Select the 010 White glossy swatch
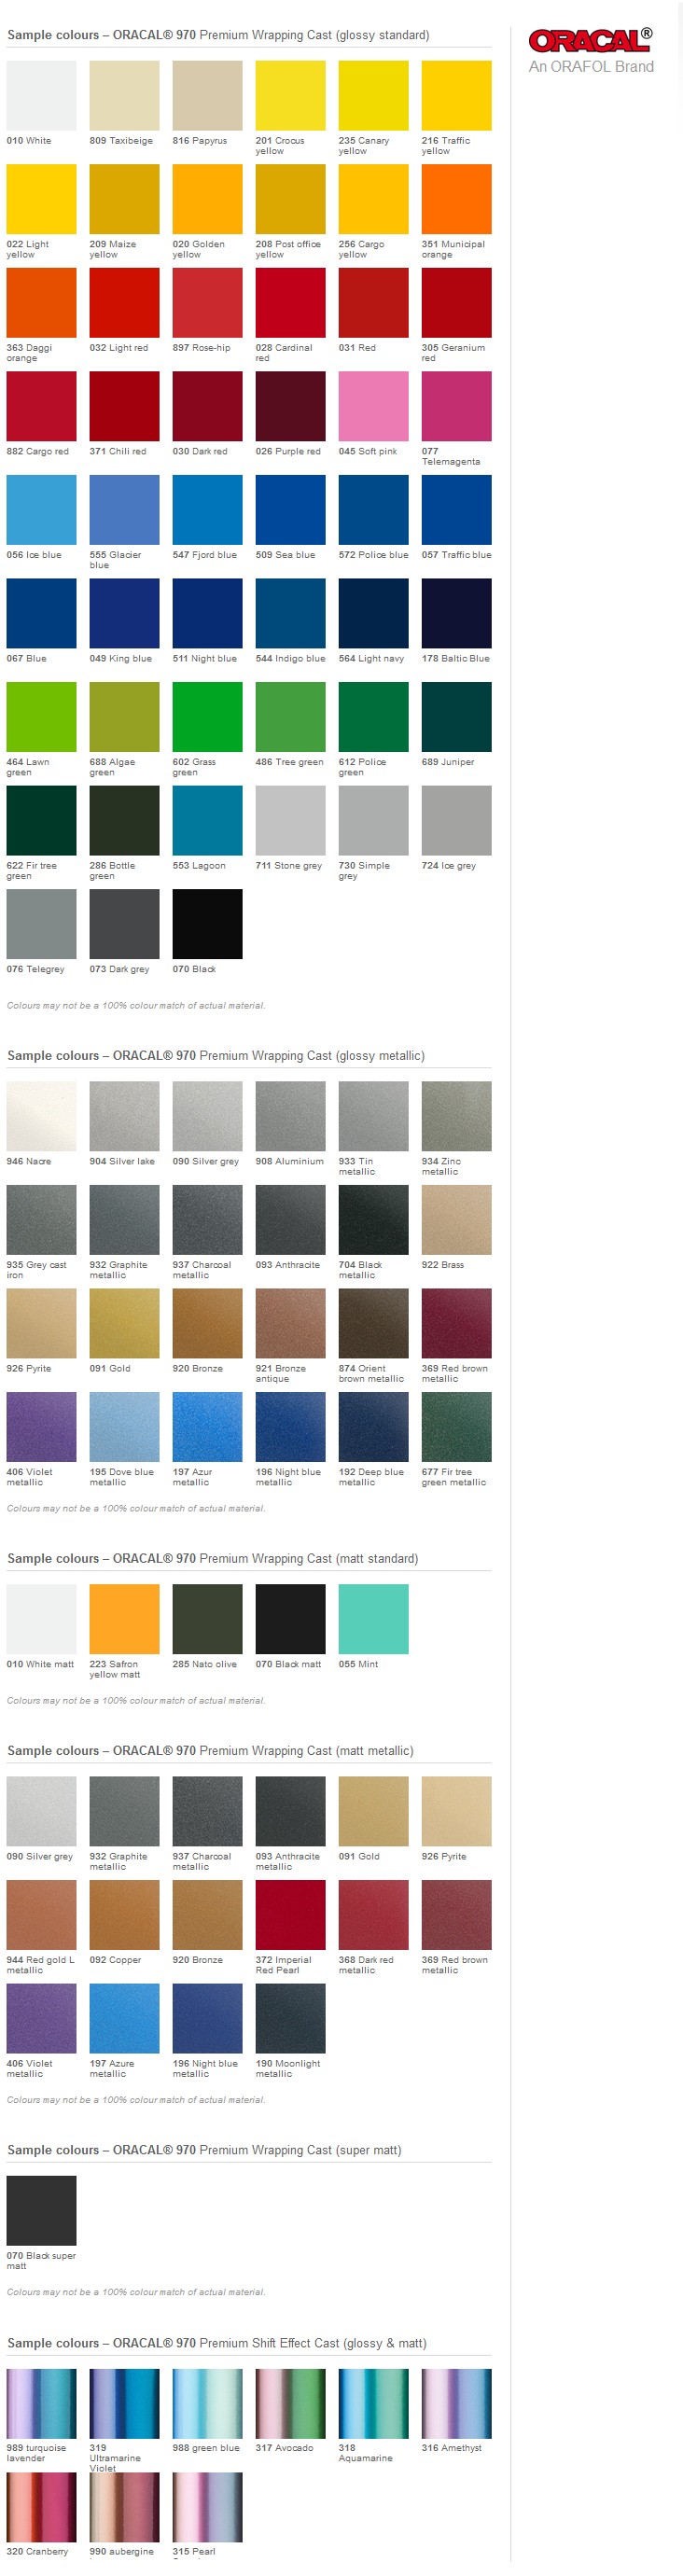Screen dimensions: 683x2576 tap(41, 95)
